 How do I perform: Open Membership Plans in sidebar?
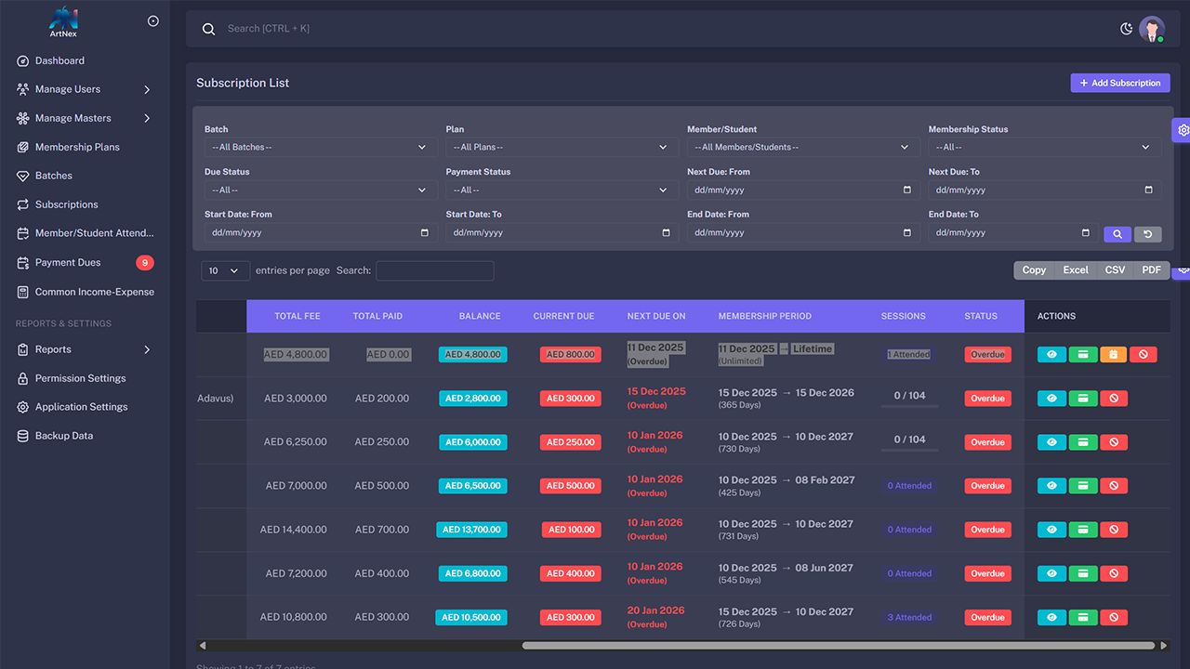click(x=77, y=147)
